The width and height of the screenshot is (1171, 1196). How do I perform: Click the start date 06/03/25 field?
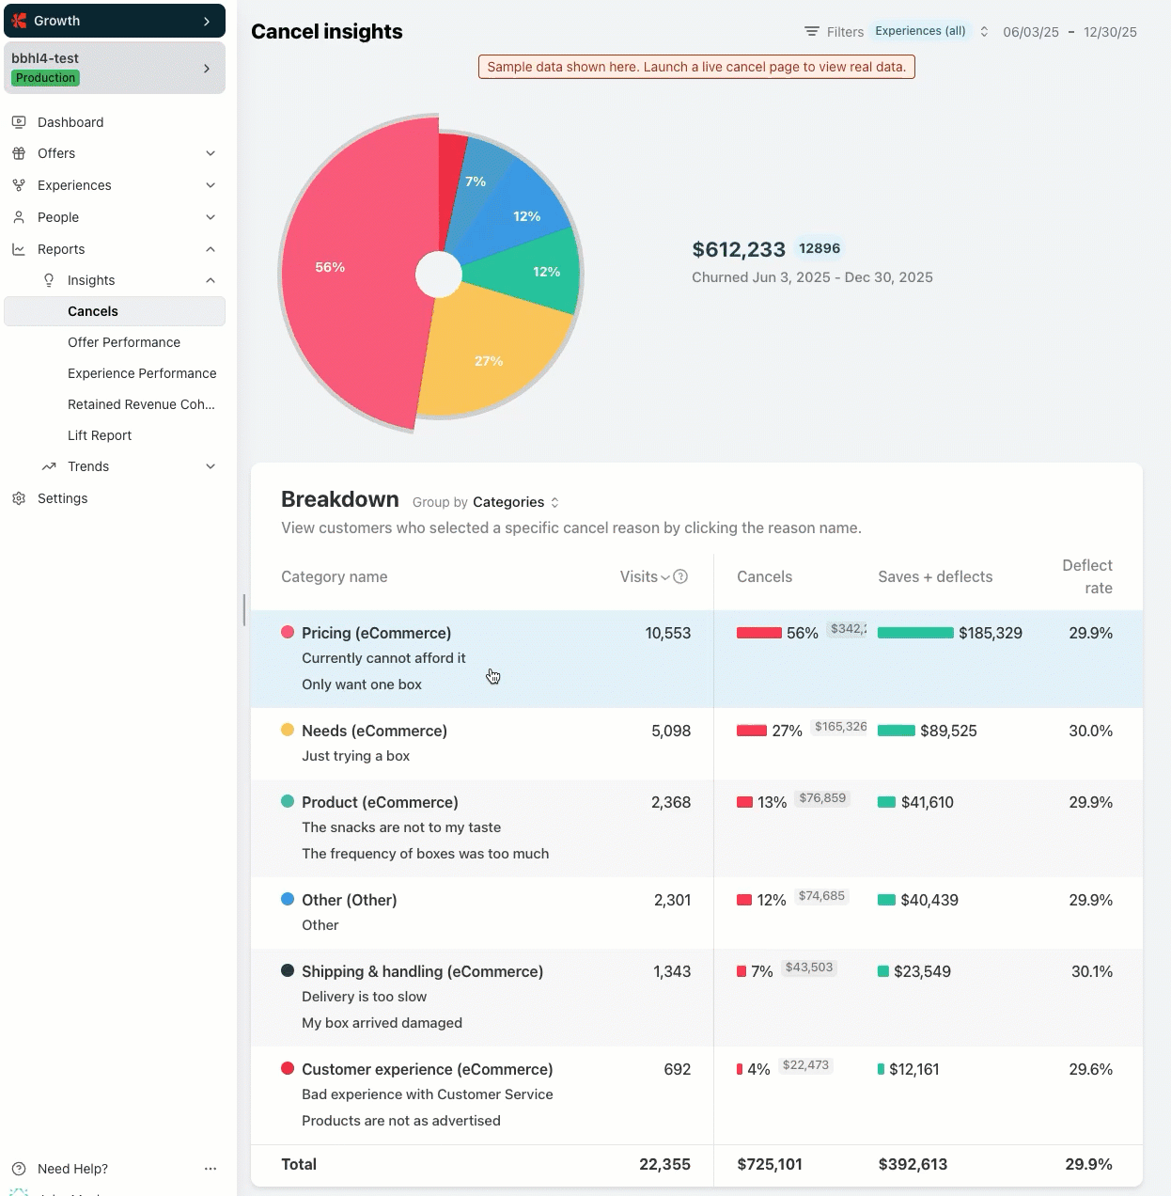coord(1030,32)
